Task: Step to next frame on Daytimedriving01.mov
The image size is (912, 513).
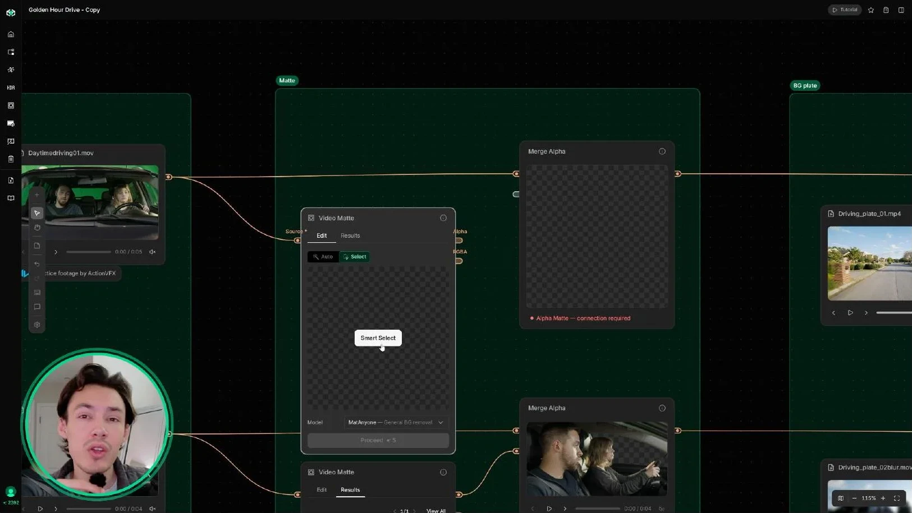Action: coord(56,252)
